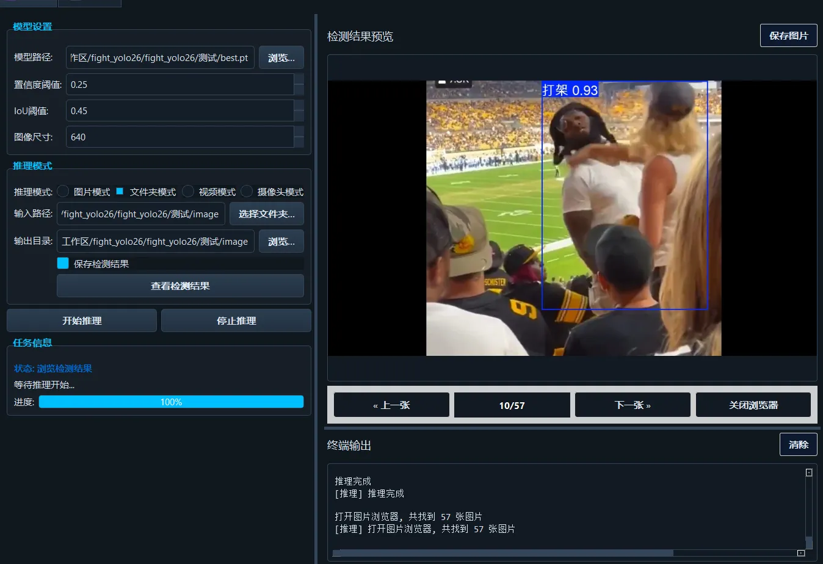Click the '状态: 浏览检测结果' status text
The image size is (823, 564).
pos(53,369)
